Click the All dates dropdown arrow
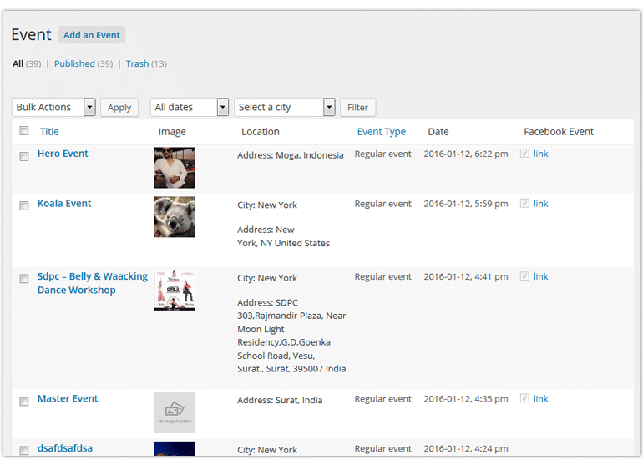 point(223,108)
